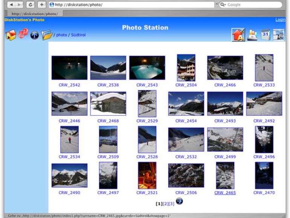Select the http://diskstation/photo/ browser tab

tap(35, 14)
